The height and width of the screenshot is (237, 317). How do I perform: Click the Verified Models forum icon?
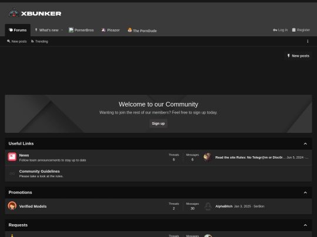12,206
